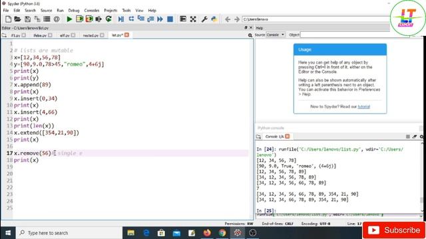Save the current file

[27, 19]
